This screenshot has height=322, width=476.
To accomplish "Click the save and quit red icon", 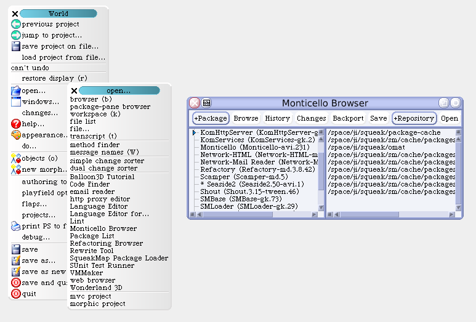I will (x=16, y=283).
